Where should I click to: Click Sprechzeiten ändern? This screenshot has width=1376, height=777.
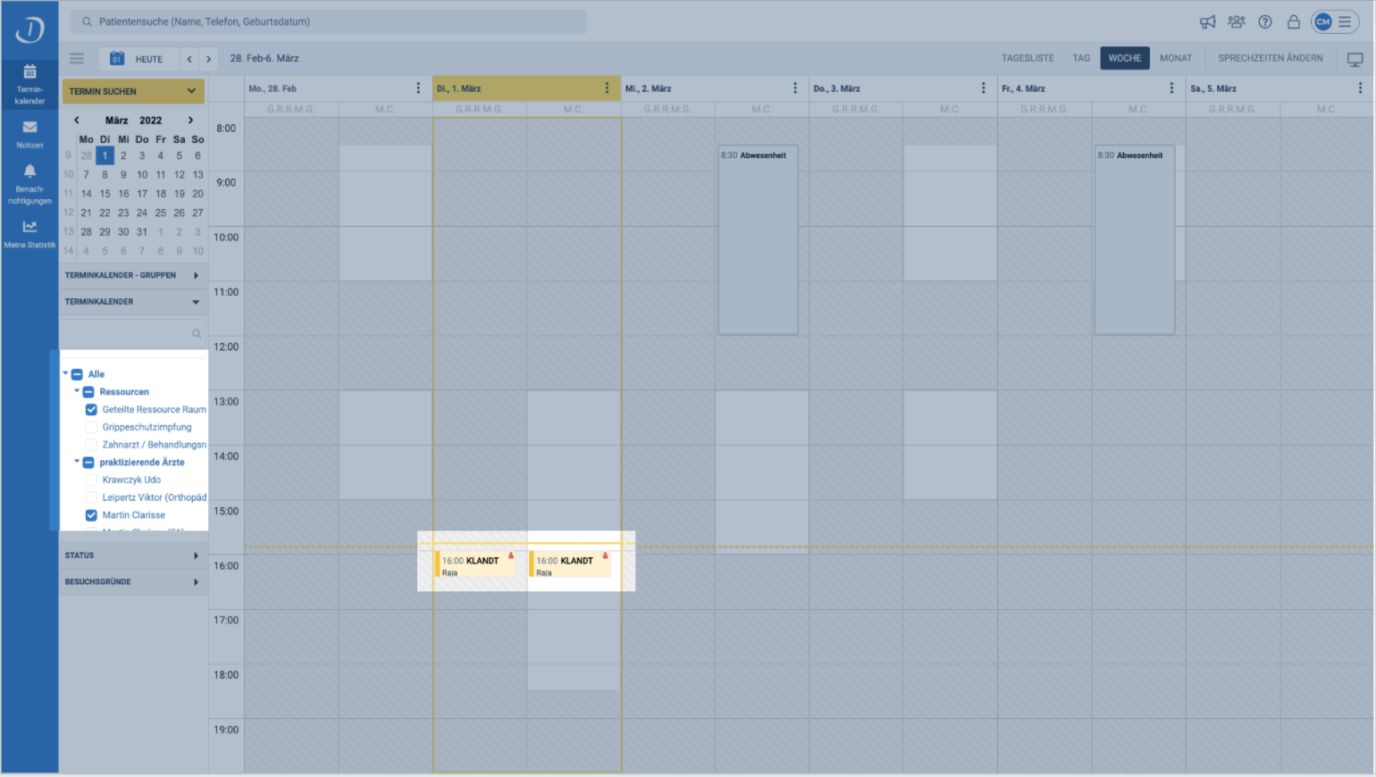(x=1271, y=58)
